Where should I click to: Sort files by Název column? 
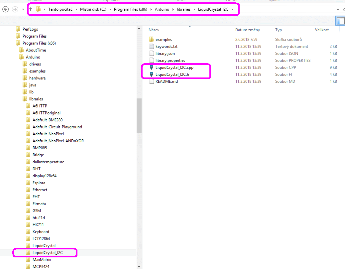(154, 30)
